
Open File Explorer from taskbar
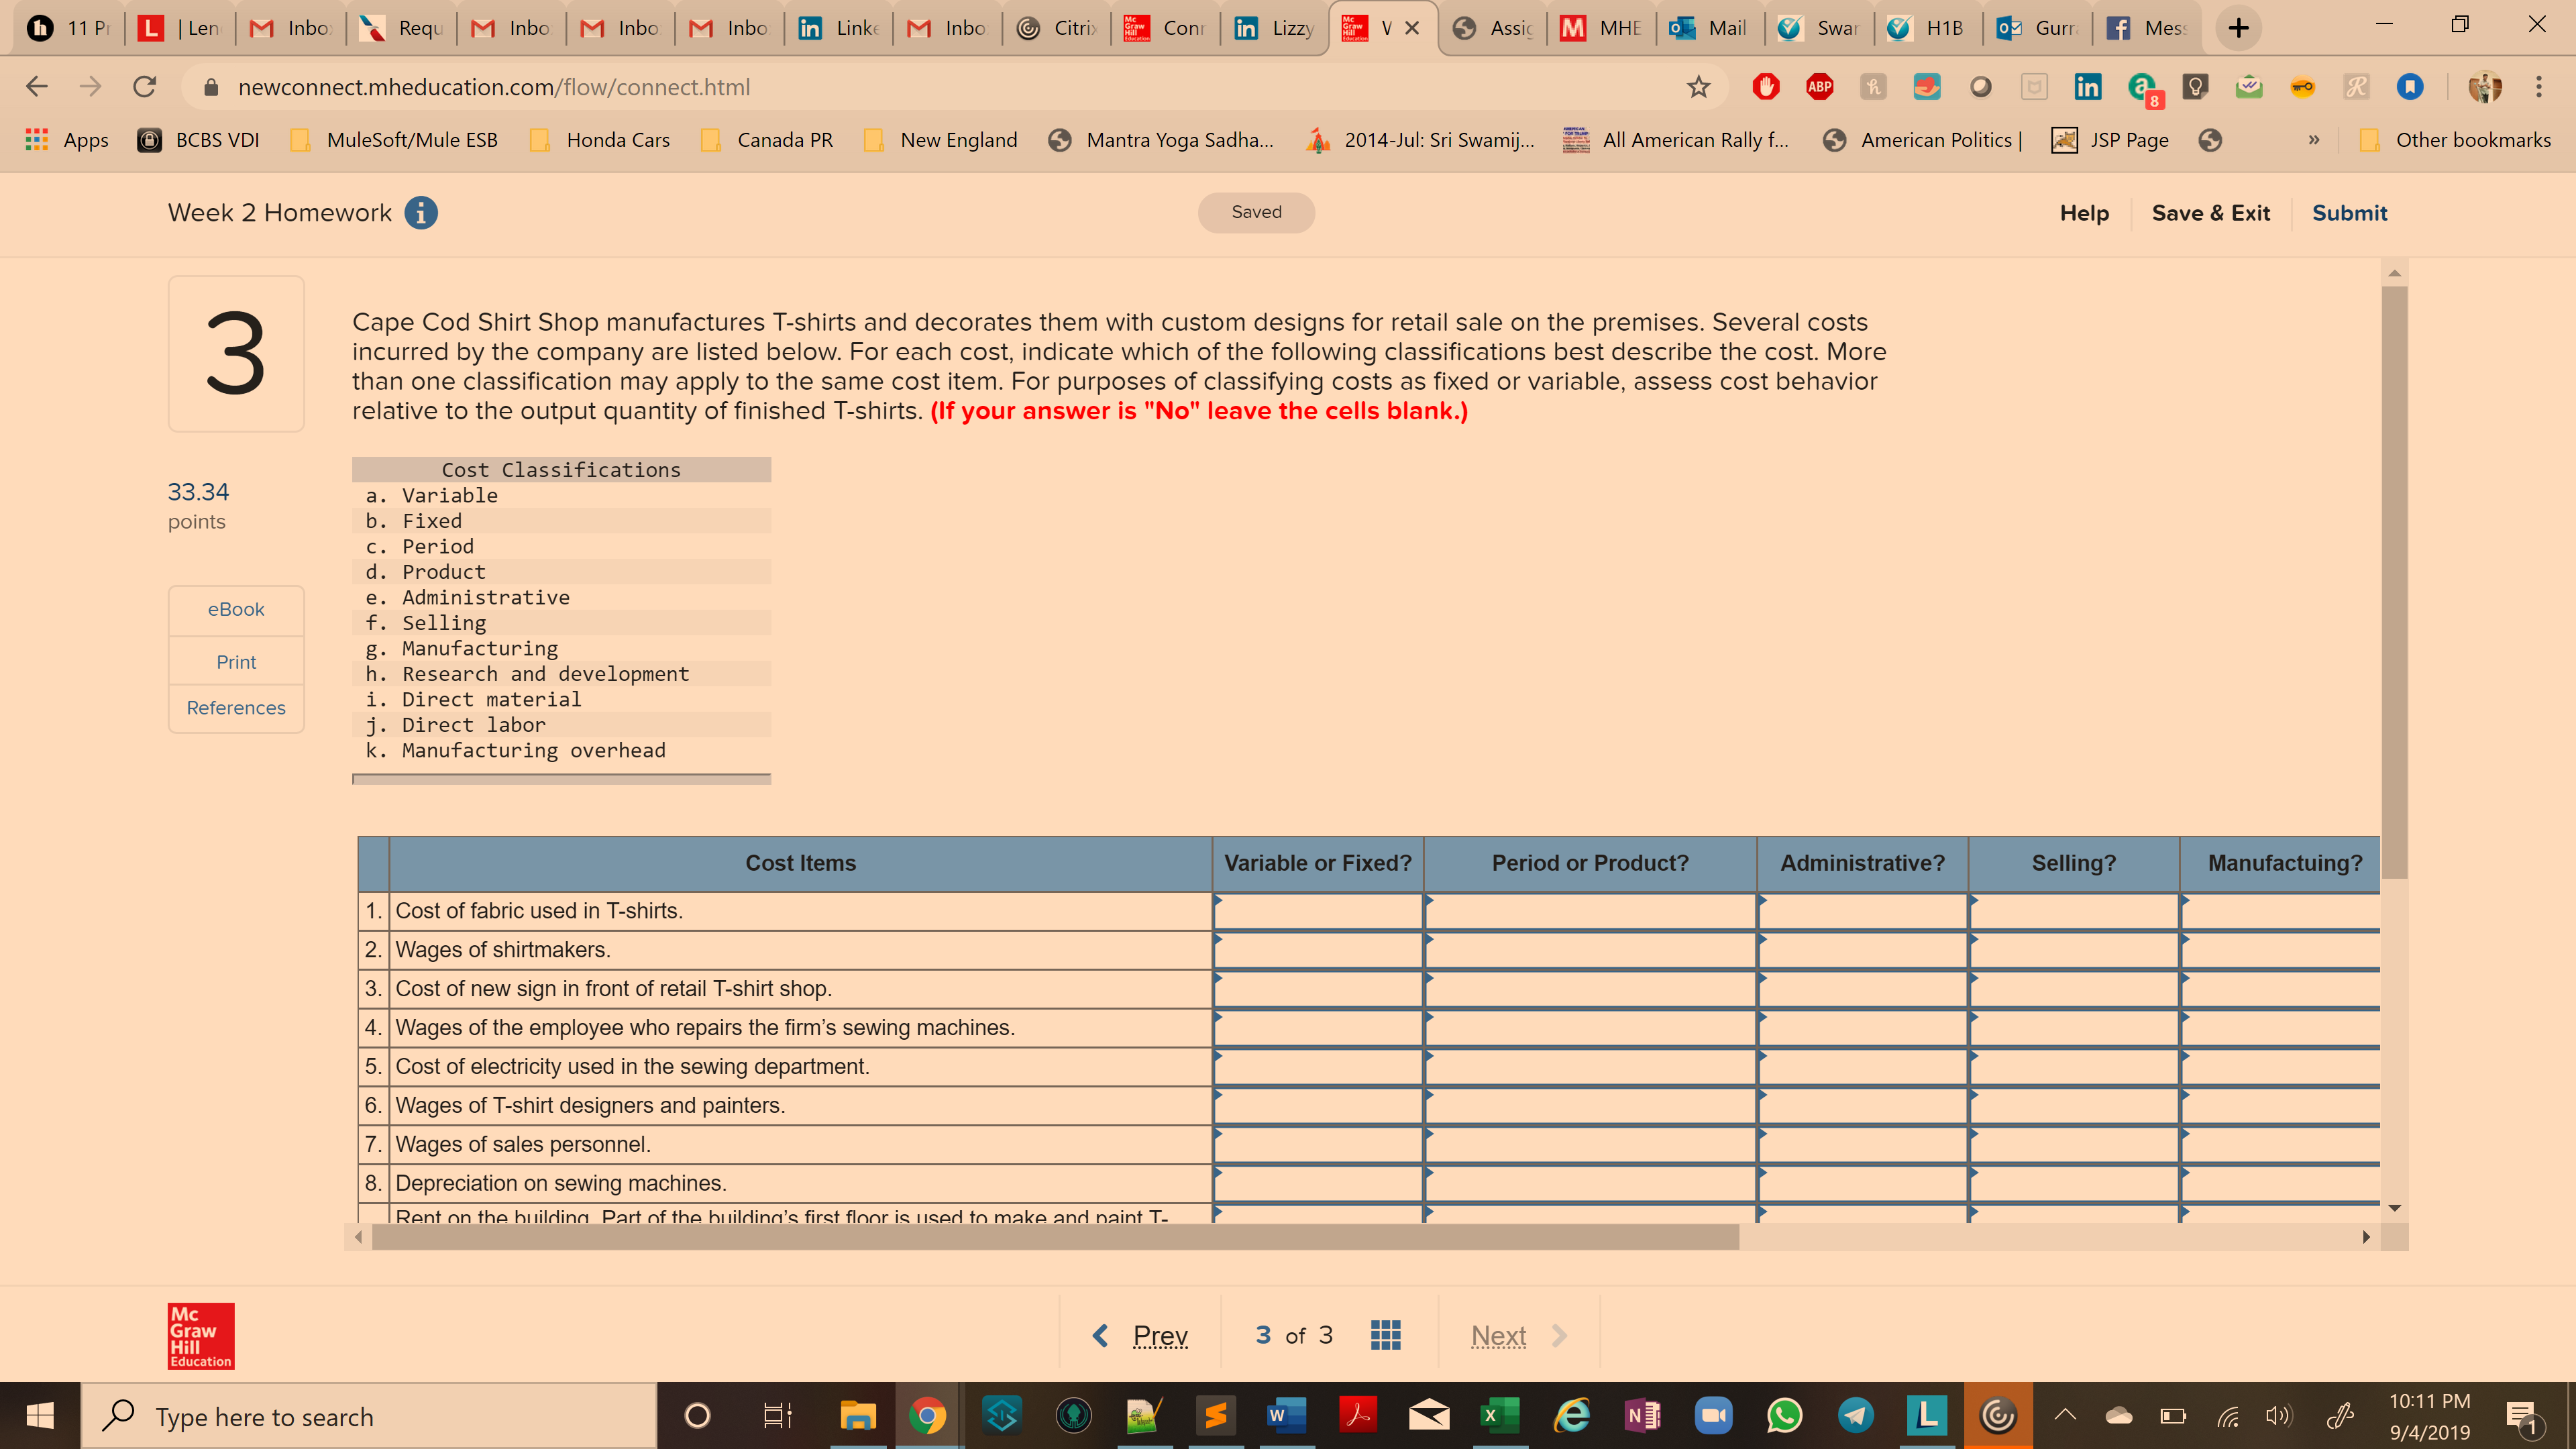tap(857, 1416)
